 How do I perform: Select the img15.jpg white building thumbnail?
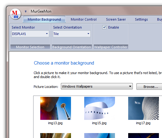tap(100, 108)
